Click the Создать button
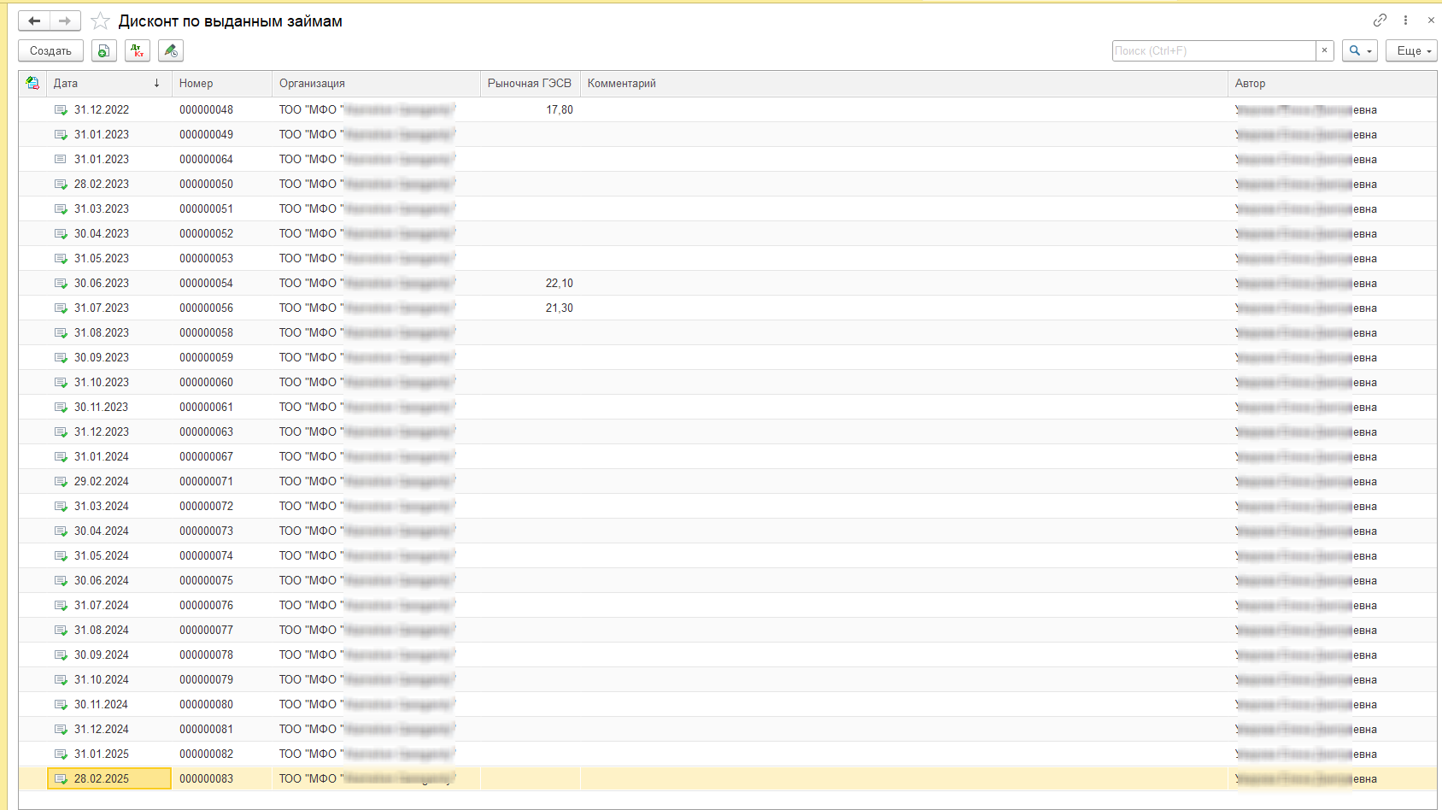Viewport: 1442px width, 810px height. (x=50, y=50)
